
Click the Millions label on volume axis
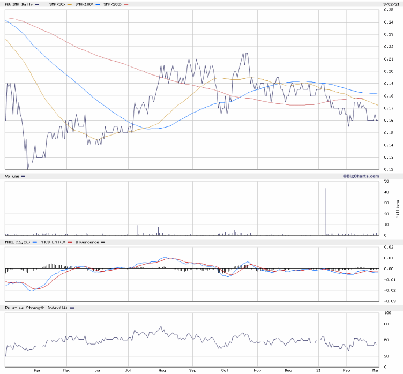tap(397, 208)
